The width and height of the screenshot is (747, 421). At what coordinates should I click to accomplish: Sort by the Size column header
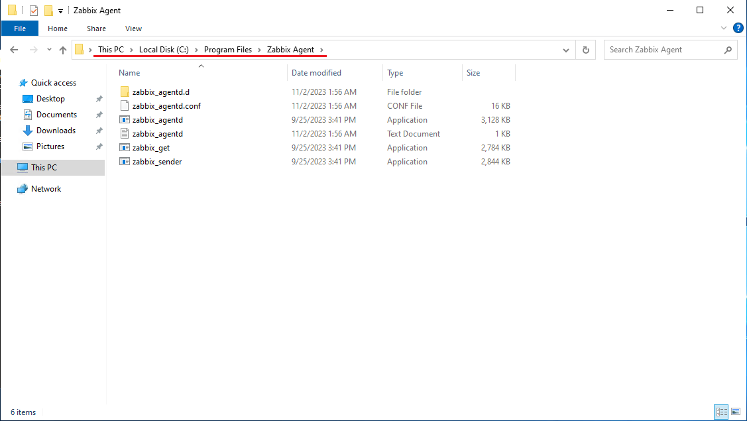click(473, 73)
